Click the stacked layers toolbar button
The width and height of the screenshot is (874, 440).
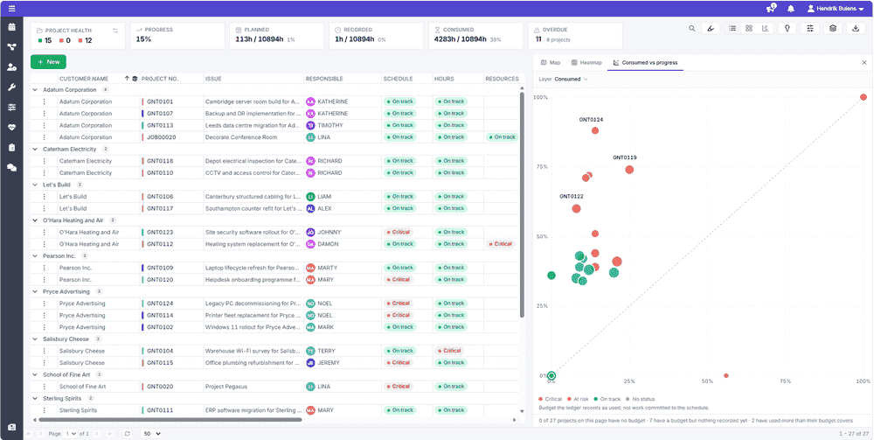833,29
